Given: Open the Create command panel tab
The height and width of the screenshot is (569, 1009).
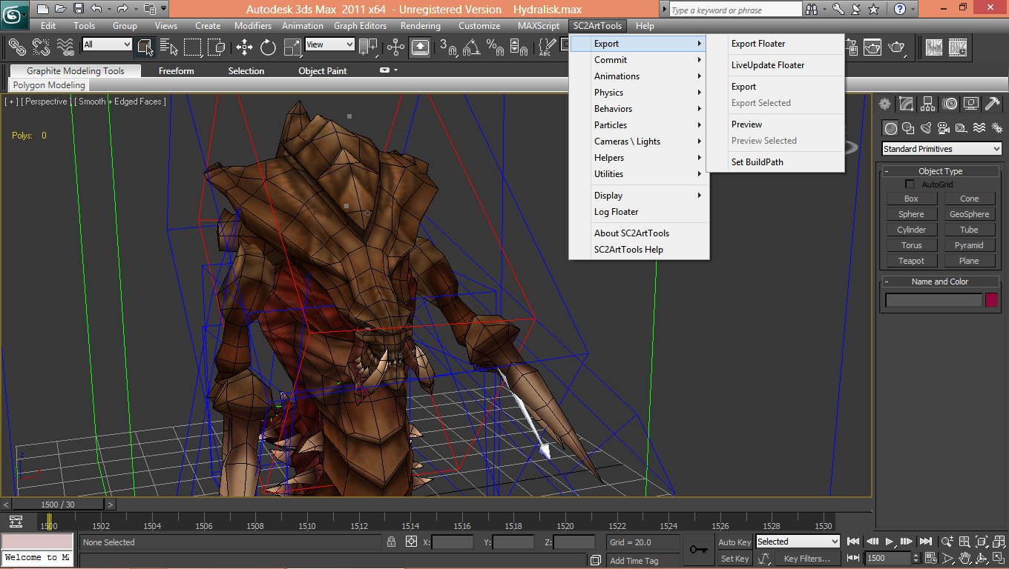Looking at the screenshot, I should [884, 104].
